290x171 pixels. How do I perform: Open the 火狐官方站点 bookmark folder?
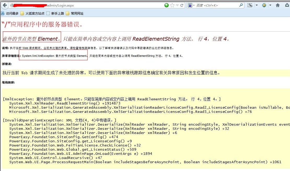(32, 13)
